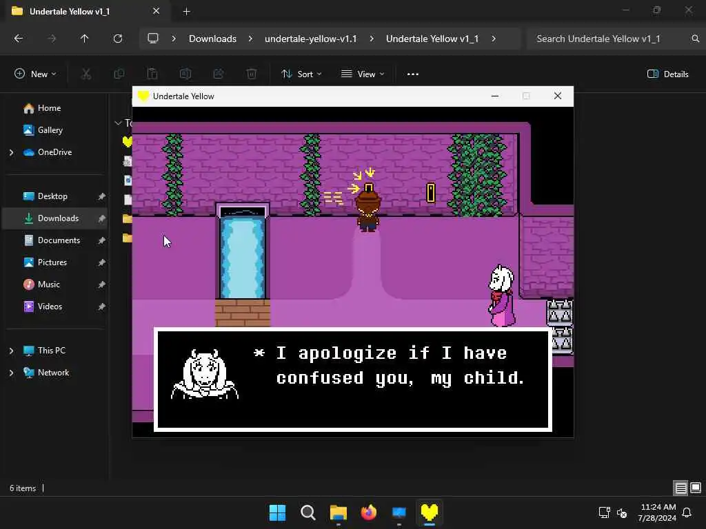
Task: Open Videos in the sidebar
Action: [x=50, y=307]
